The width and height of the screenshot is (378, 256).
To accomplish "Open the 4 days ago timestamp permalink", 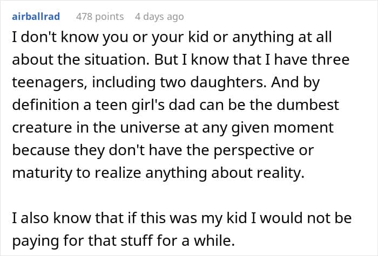I will click(159, 17).
